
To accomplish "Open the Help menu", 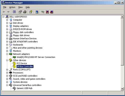I will coord(27,7).
